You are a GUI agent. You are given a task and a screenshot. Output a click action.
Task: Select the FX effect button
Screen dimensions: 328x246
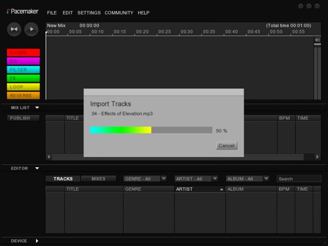[x=23, y=78]
